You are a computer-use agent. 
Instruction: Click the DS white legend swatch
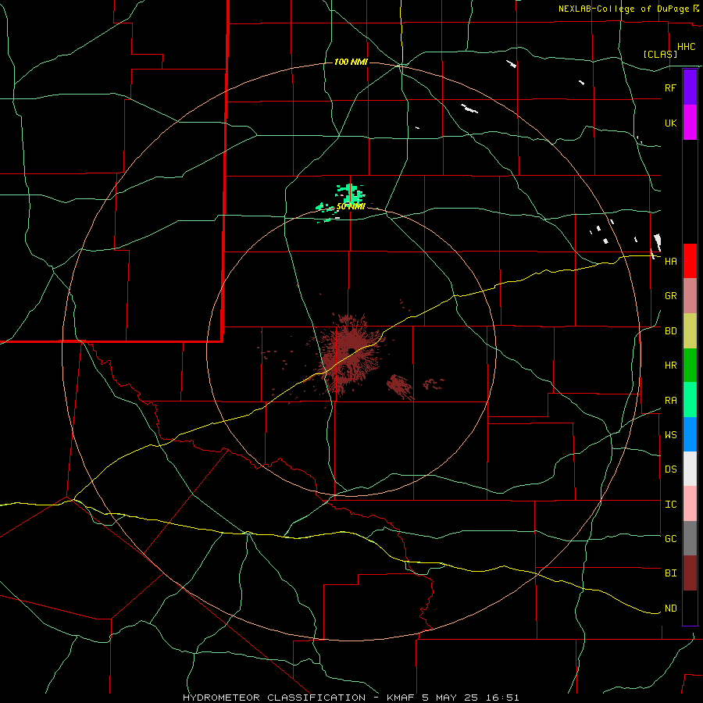690,469
